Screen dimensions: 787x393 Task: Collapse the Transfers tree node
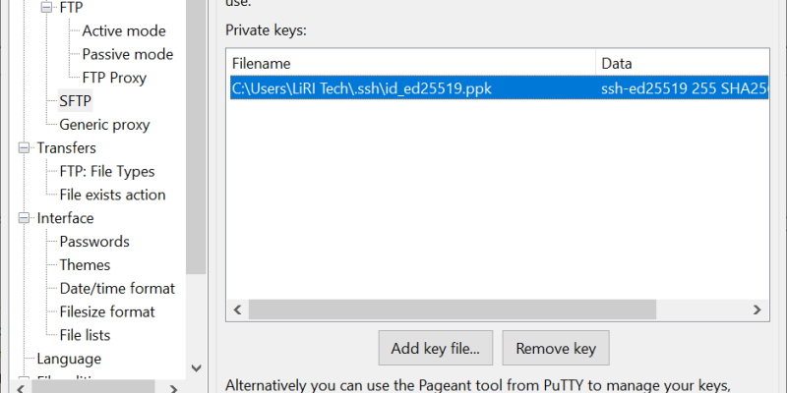(x=24, y=148)
